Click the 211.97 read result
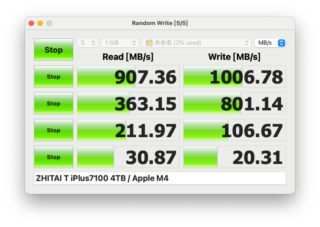Image resolution: width=320 pixels, height=227 pixels. point(128,130)
